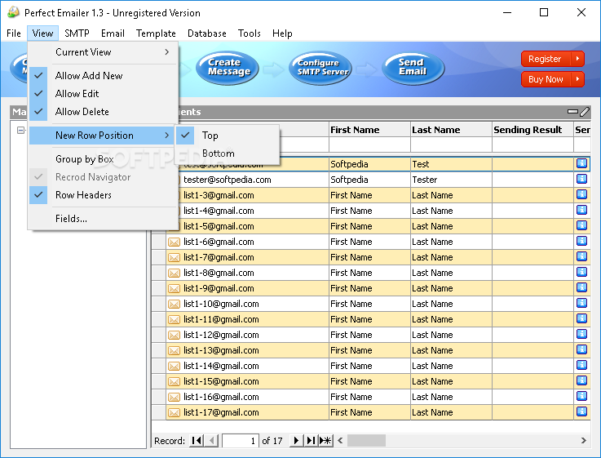601x458 pixels.
Task: Click the blue info icon in list1-11 row
Action: click(581, 318)
